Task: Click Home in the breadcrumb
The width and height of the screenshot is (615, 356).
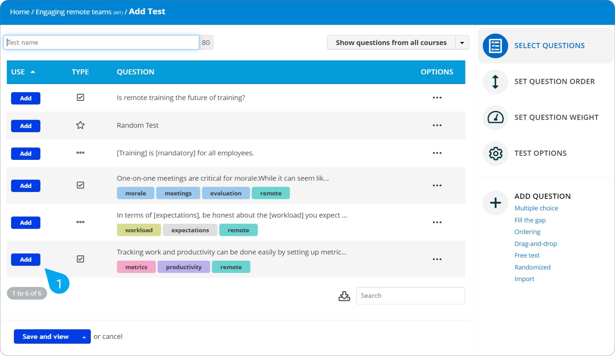Action: (20, 12)
